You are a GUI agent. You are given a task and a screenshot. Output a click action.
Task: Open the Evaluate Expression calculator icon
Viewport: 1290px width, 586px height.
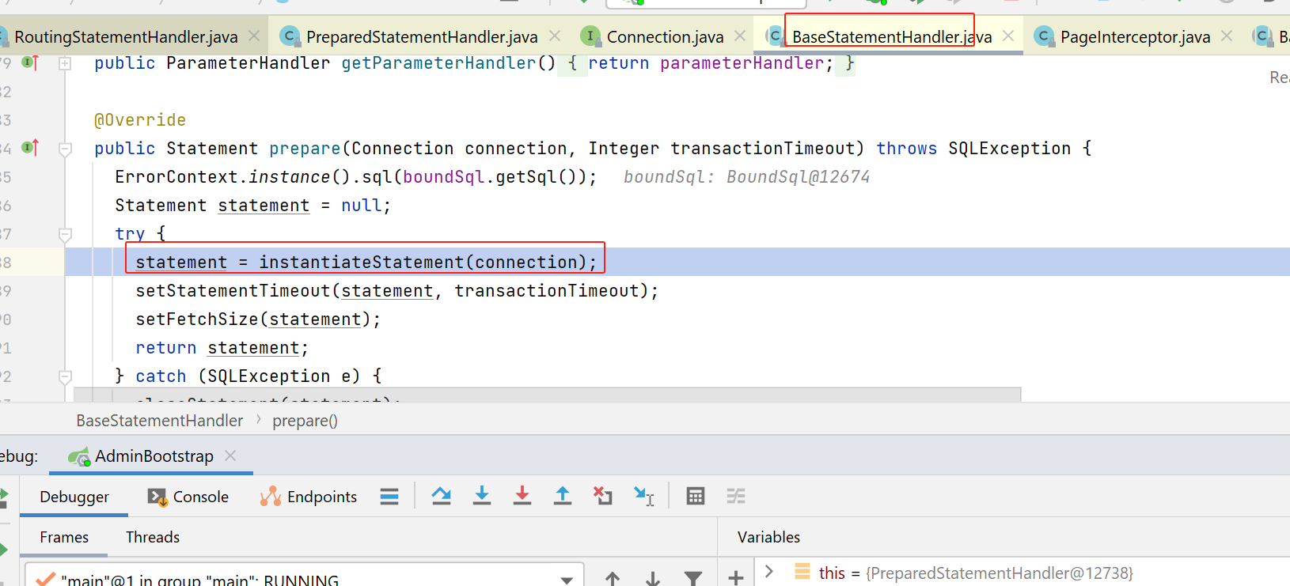pyautogui.click(x=696, y=496)
